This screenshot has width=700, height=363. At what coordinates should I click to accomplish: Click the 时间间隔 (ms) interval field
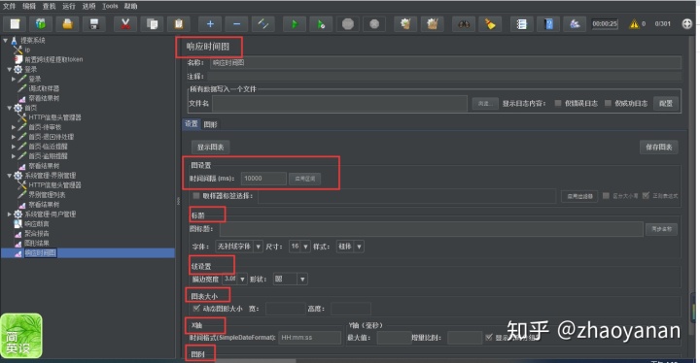pos(263,179)
